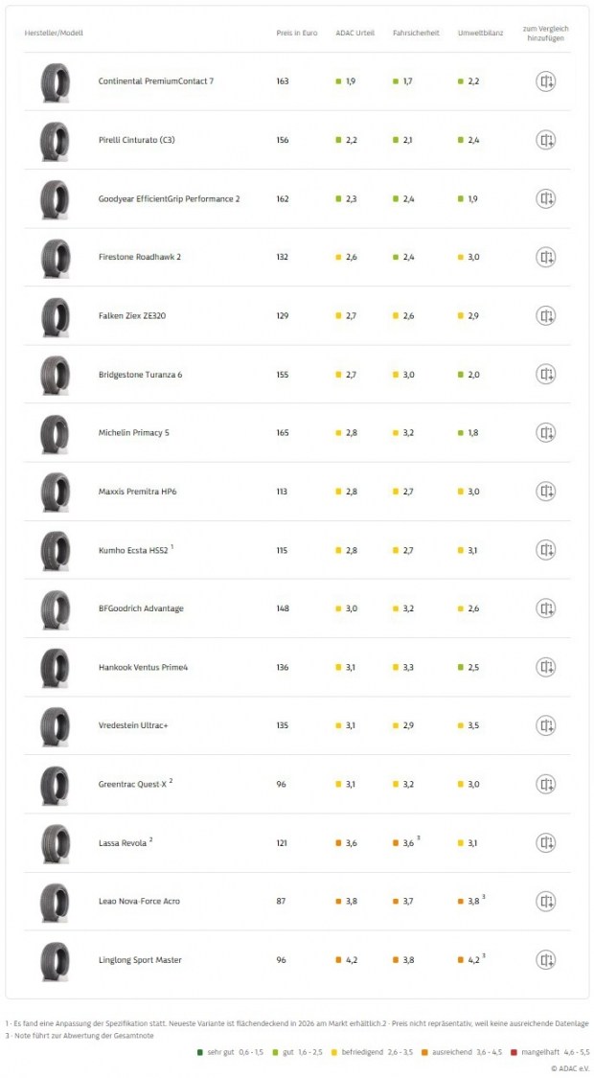
Task: Add Michelin Primacy 5 to comparison
Action: (x=545, y=433)
